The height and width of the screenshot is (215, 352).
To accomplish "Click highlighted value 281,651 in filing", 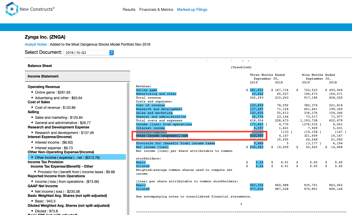I will tap(257, 90).
